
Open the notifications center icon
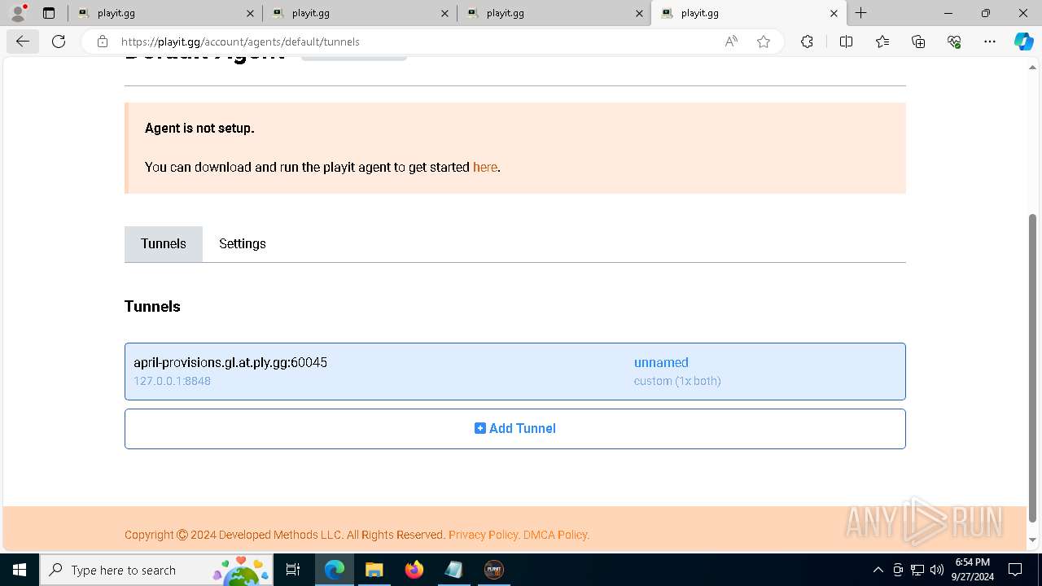[x=1015, y=570]
